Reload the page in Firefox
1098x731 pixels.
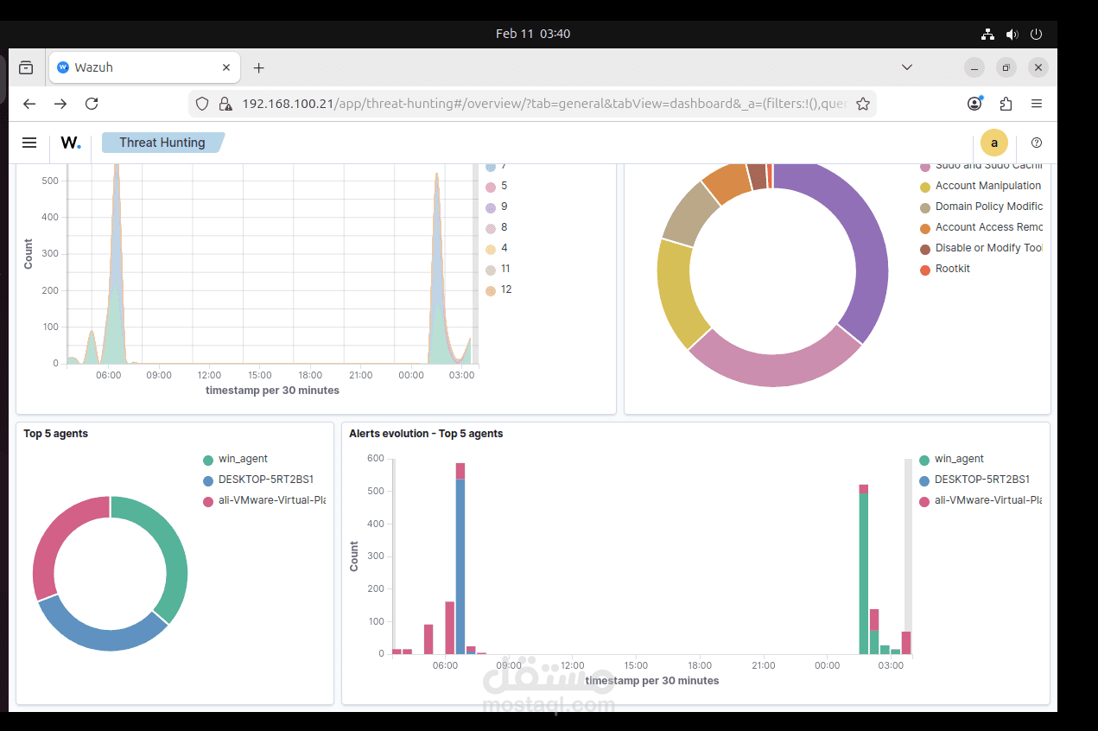pos(92,103)
